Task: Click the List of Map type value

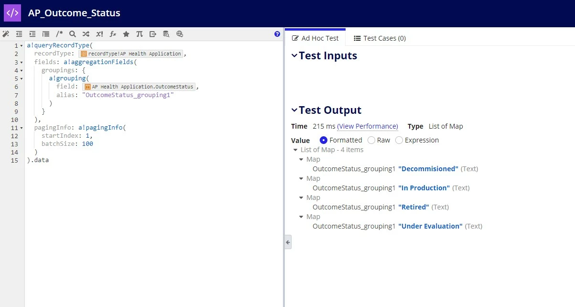Action: click(x=446, y=126)
